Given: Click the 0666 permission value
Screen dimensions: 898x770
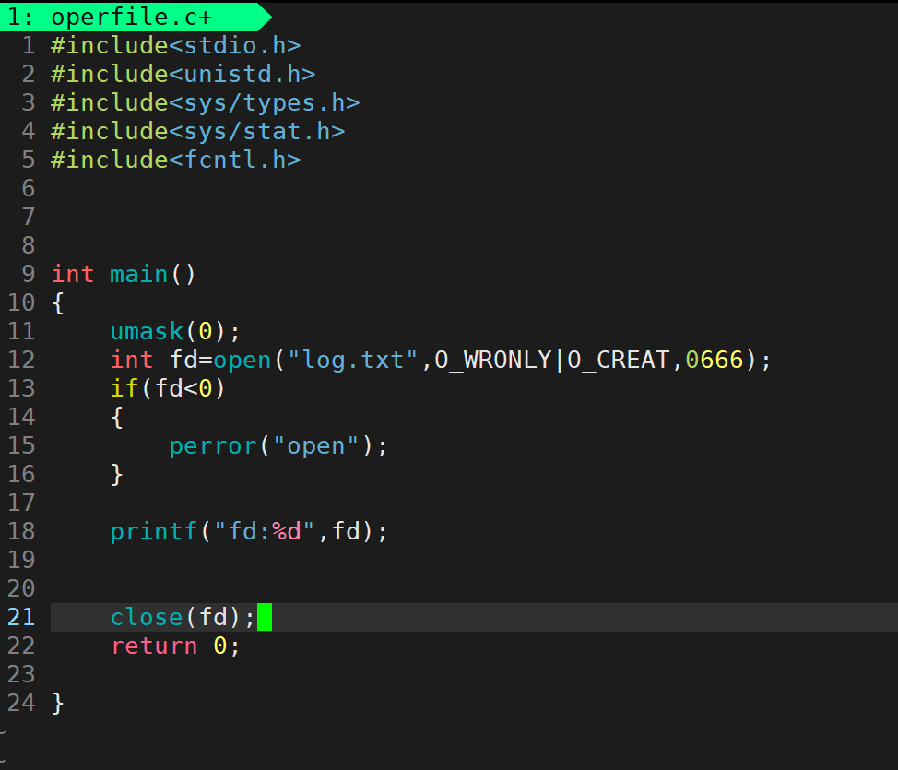Looking at the screenshot, I should 715,361.
